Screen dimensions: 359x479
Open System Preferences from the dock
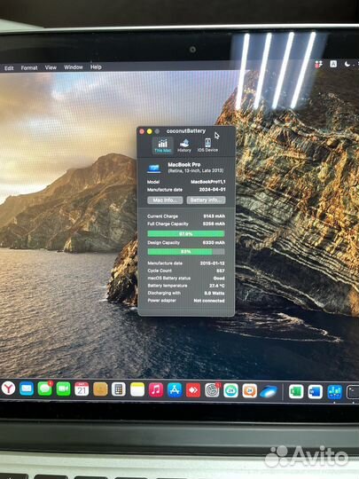(x=212, y=390)
